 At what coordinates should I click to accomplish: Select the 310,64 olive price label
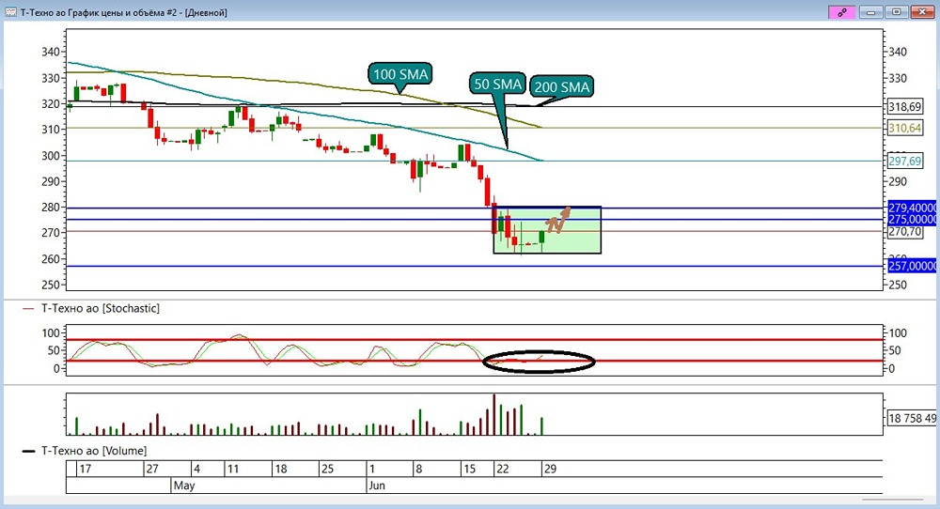[x=904, y=128]
